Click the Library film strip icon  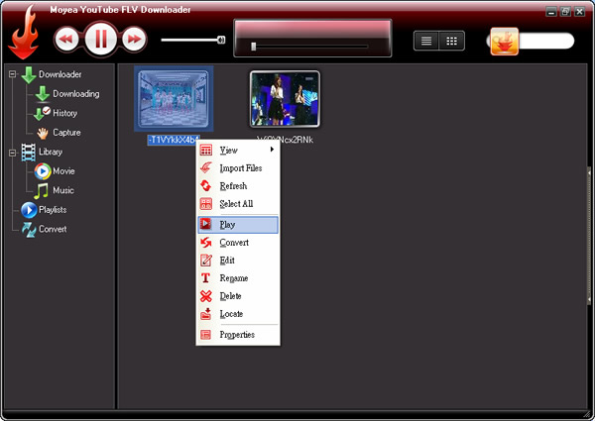pyautogui.click(x=29, y=153)
